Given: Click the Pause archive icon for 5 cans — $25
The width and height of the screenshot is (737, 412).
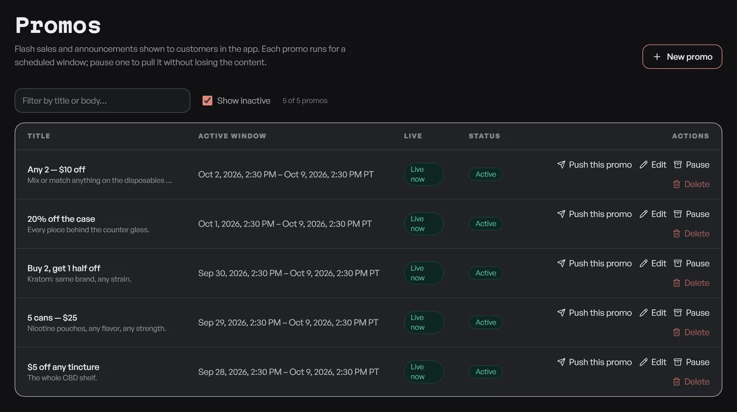Looking at the screenshot, I should point(678,312).
